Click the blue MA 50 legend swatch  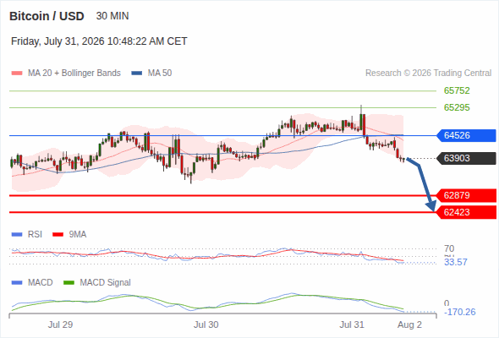click(137, 74)
